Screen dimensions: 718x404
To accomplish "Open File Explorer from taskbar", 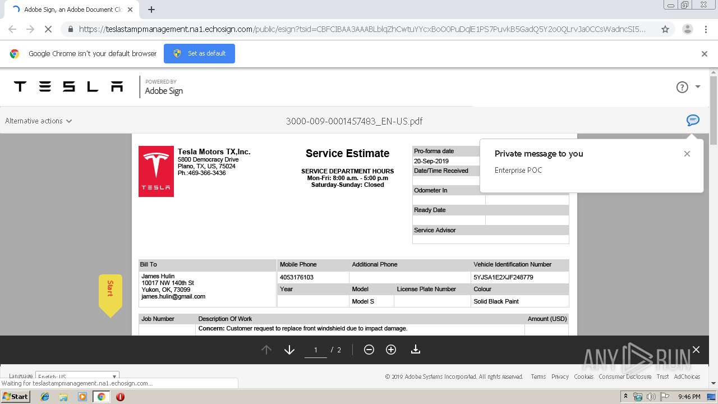I will click(x=63, y=397).
